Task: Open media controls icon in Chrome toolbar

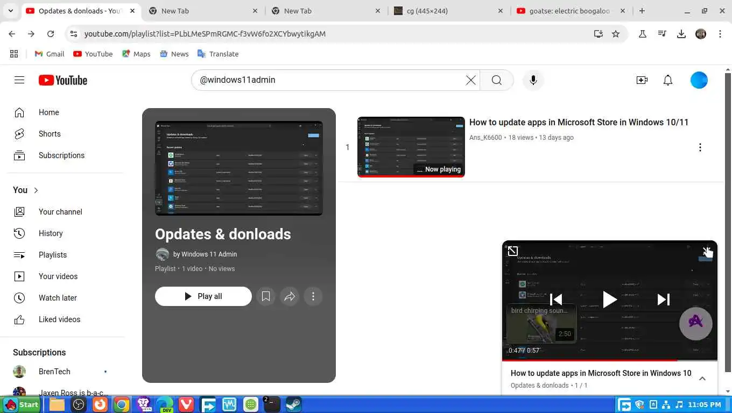Action: coord(662,34)
